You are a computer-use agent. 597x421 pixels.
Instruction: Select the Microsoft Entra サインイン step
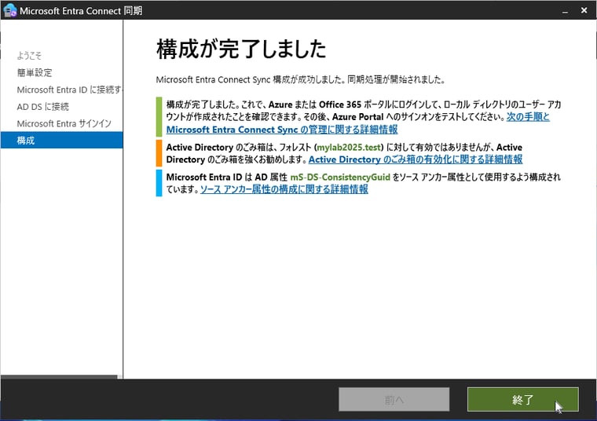point(64,123)
